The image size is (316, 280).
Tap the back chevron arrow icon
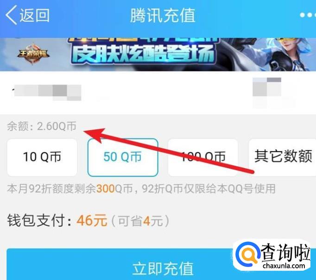[x=11, y=15]
